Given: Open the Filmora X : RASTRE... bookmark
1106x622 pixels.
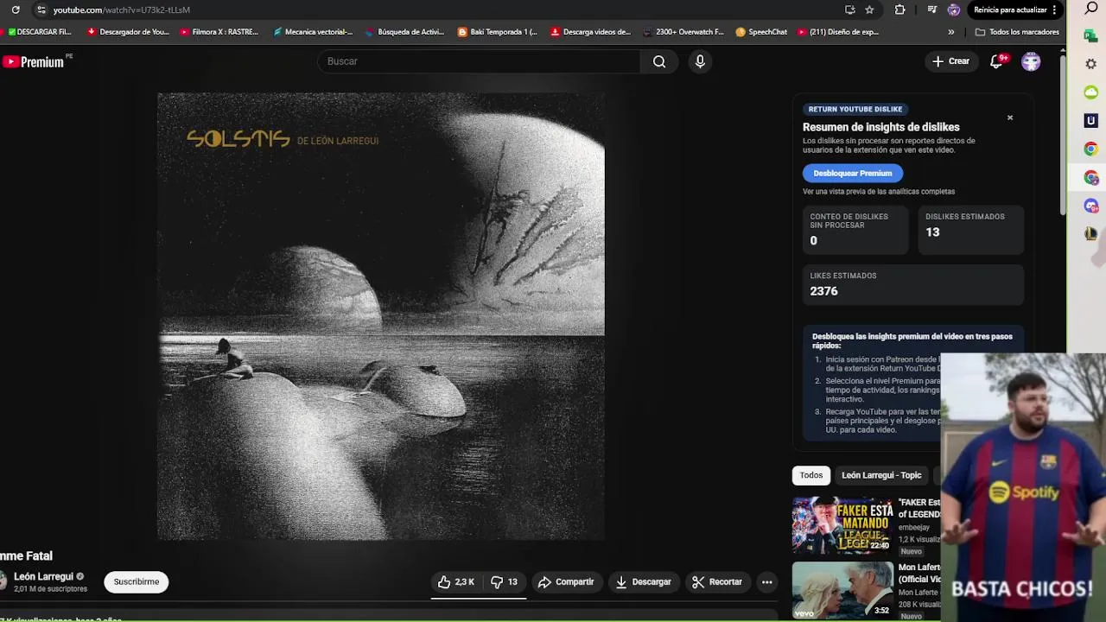Looking at the screenshot, I should click(x=219, y=32).
